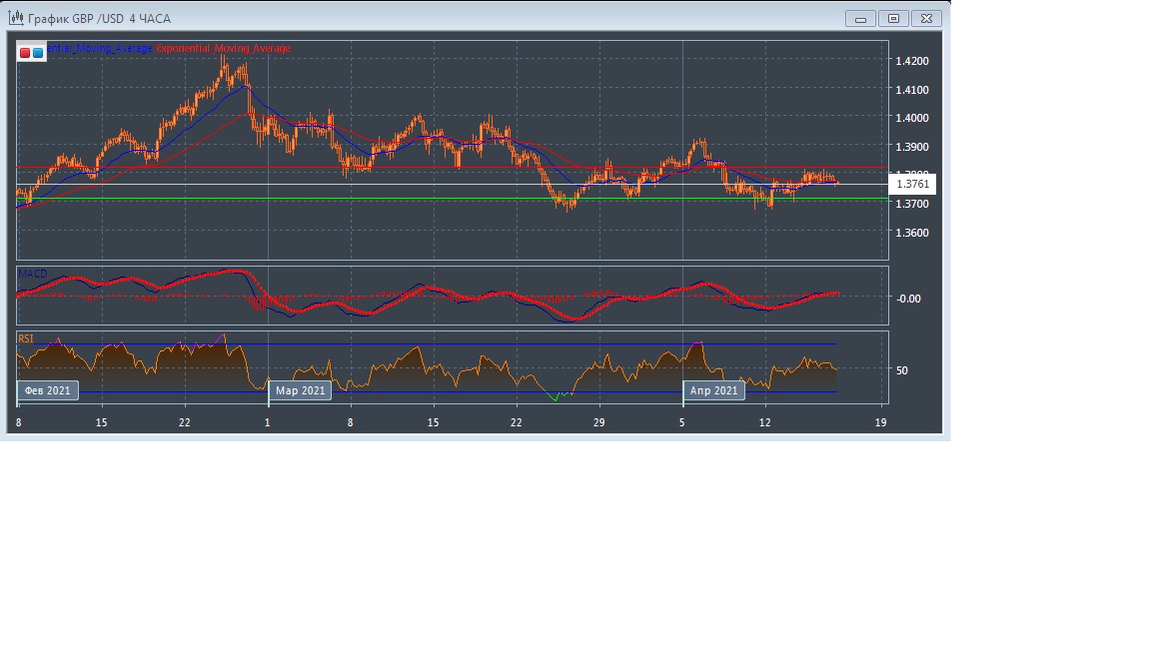Image resolution: width=1151 pixels, height=647 pixels.
Task: Click the candlestick chart icon in title bar
Action: (16, 18)
